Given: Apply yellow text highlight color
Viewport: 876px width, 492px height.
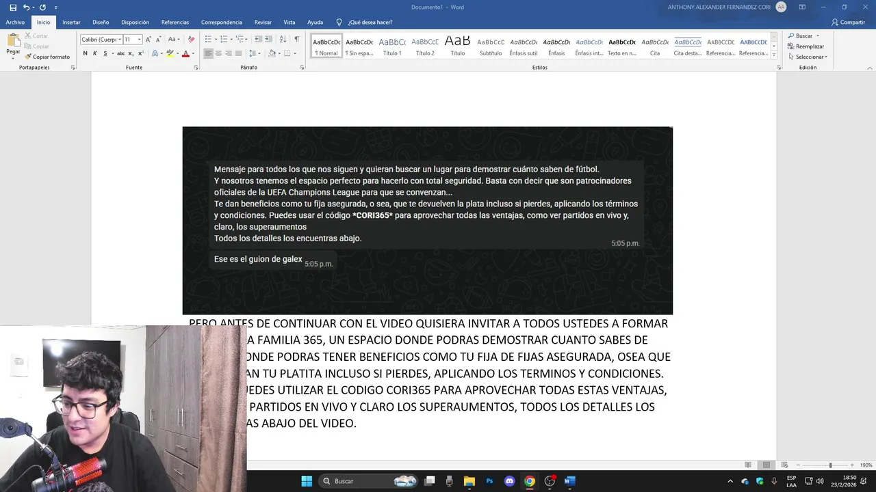Looking at the screenshot, I should (169, 53).
